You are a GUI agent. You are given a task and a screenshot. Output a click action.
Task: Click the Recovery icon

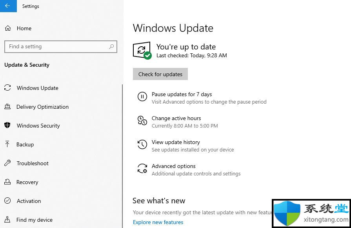pyautogui.click(x=7, y=182)
